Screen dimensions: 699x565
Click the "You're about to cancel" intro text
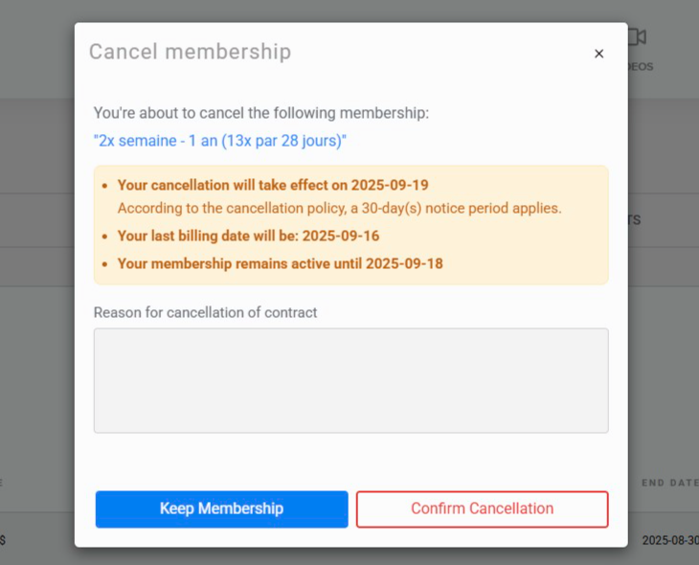(260, 113)
